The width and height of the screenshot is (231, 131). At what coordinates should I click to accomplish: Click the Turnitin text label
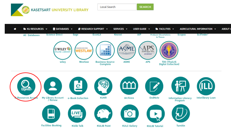(x=181, y=126)
